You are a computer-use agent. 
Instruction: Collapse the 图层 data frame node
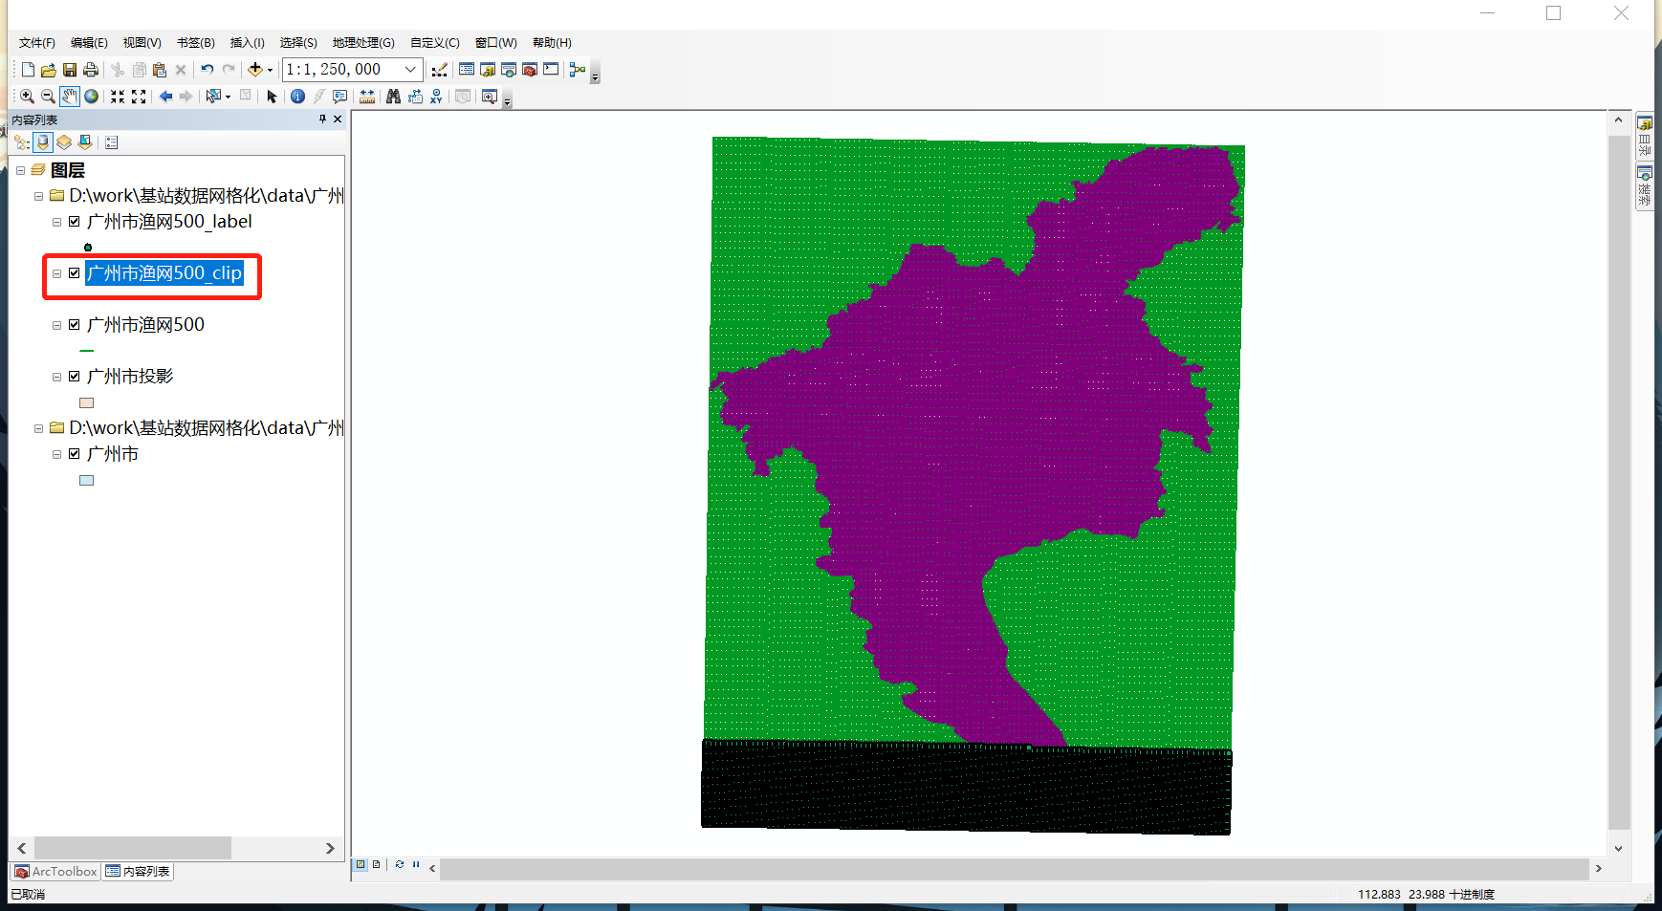pyautogui.click(x=20, y=170)
